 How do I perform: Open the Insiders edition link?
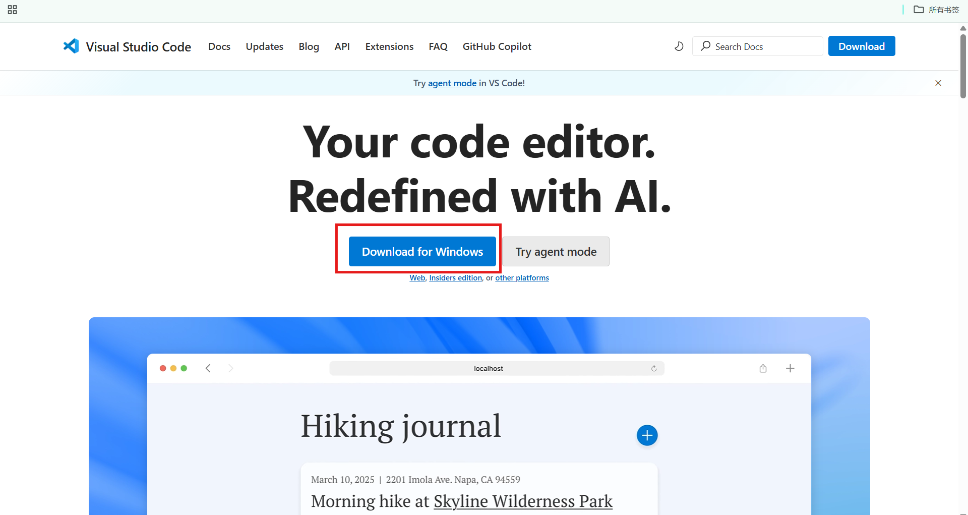[456, 278]
